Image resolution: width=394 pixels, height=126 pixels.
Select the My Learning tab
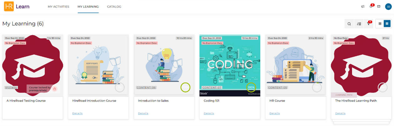[88, 7]
